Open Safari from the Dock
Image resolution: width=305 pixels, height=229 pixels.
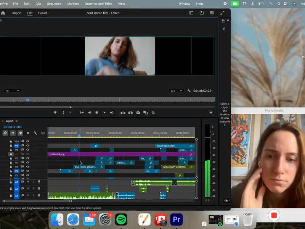[x=73, y=220]
